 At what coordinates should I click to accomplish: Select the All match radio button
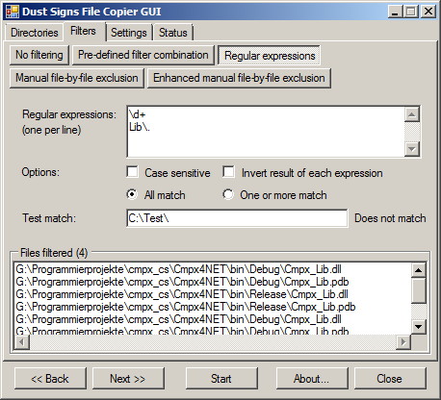click(x=132, y=194)
